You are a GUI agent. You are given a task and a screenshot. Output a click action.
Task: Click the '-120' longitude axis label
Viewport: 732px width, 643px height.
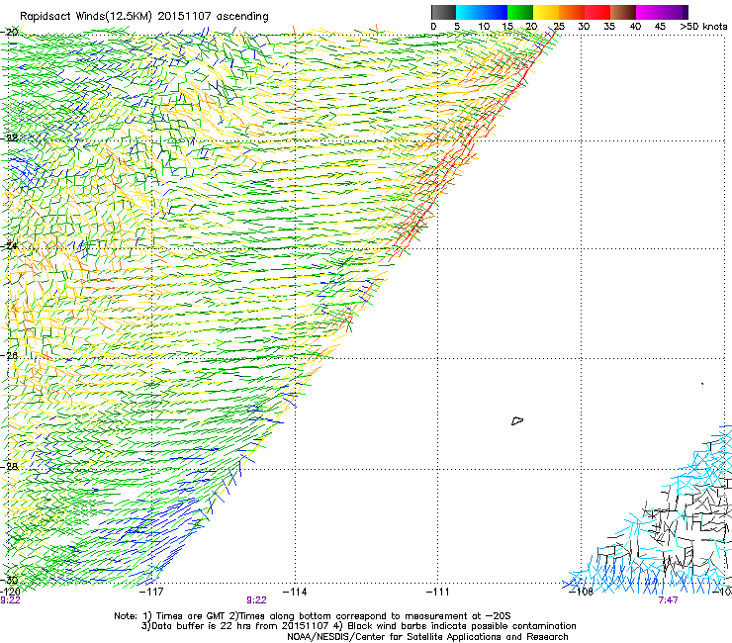[10, 592]
